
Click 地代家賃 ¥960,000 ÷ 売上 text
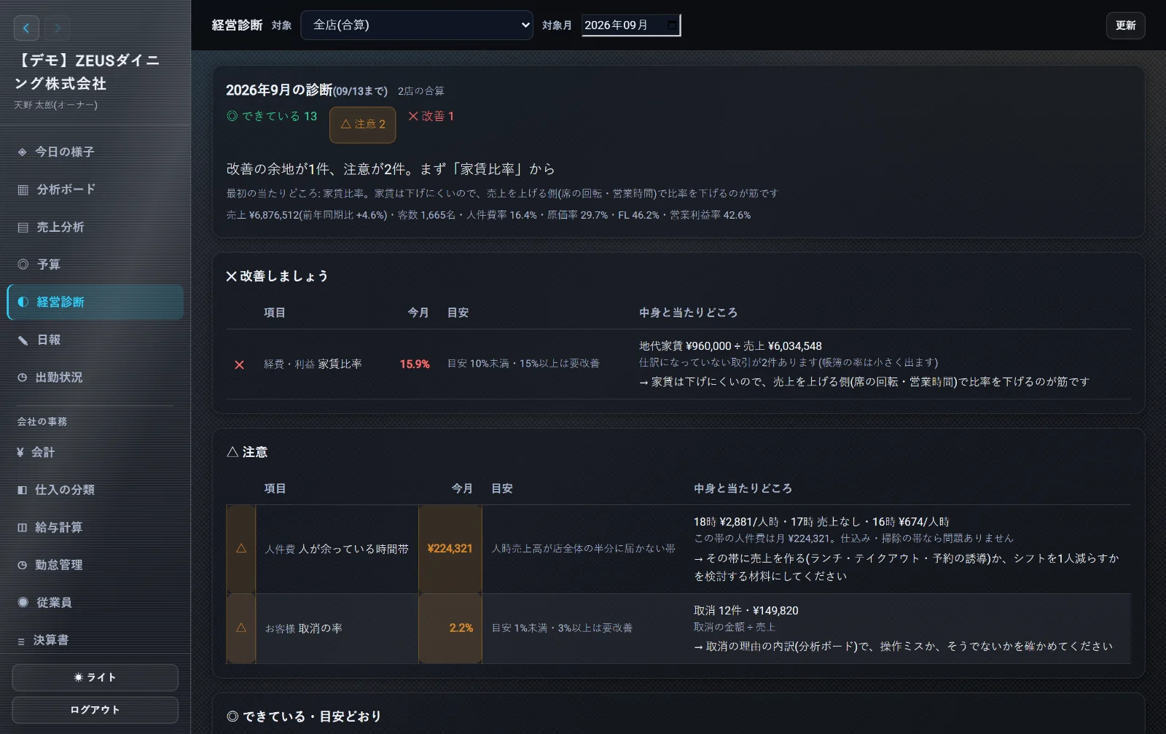coord(730,346)
